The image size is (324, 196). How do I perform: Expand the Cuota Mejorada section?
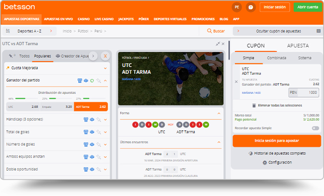105,68
